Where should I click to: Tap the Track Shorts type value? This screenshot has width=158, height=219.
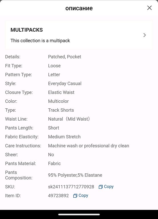coord(61,110)
